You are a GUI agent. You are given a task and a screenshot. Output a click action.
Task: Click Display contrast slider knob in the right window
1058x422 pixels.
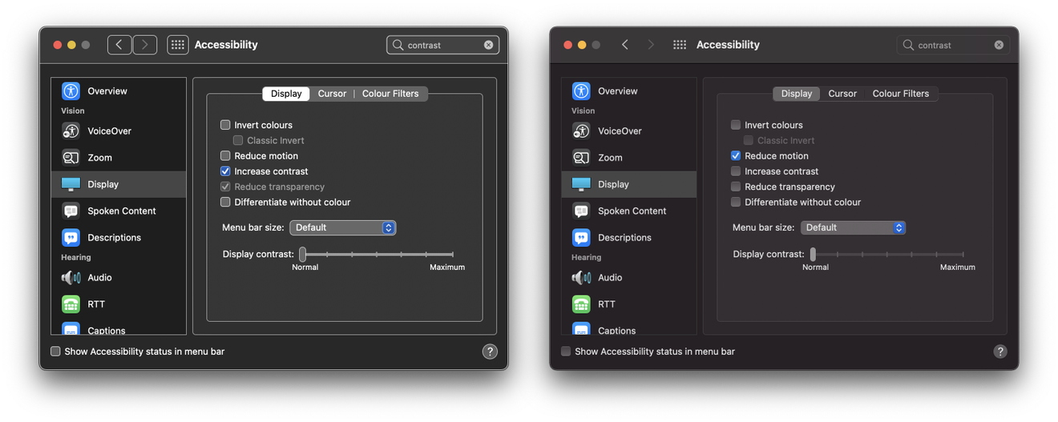[813, 255]
